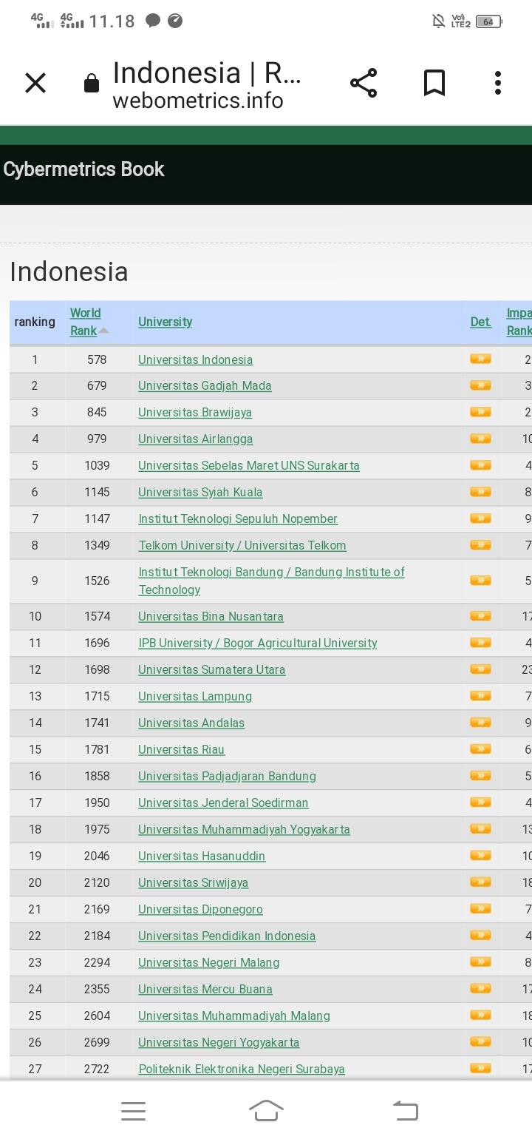Screen dimensions: 532x1142
Task: Open Universitas Padjadjaran Bandung link
Action: (227, 776)
